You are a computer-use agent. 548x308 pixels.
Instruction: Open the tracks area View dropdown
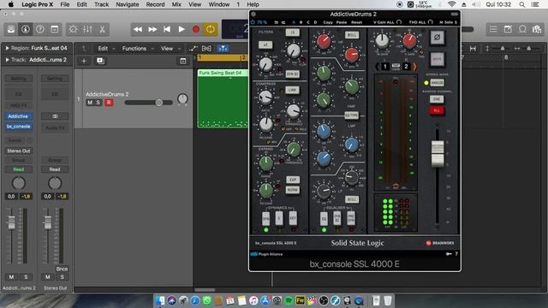[x=170, y=49]
